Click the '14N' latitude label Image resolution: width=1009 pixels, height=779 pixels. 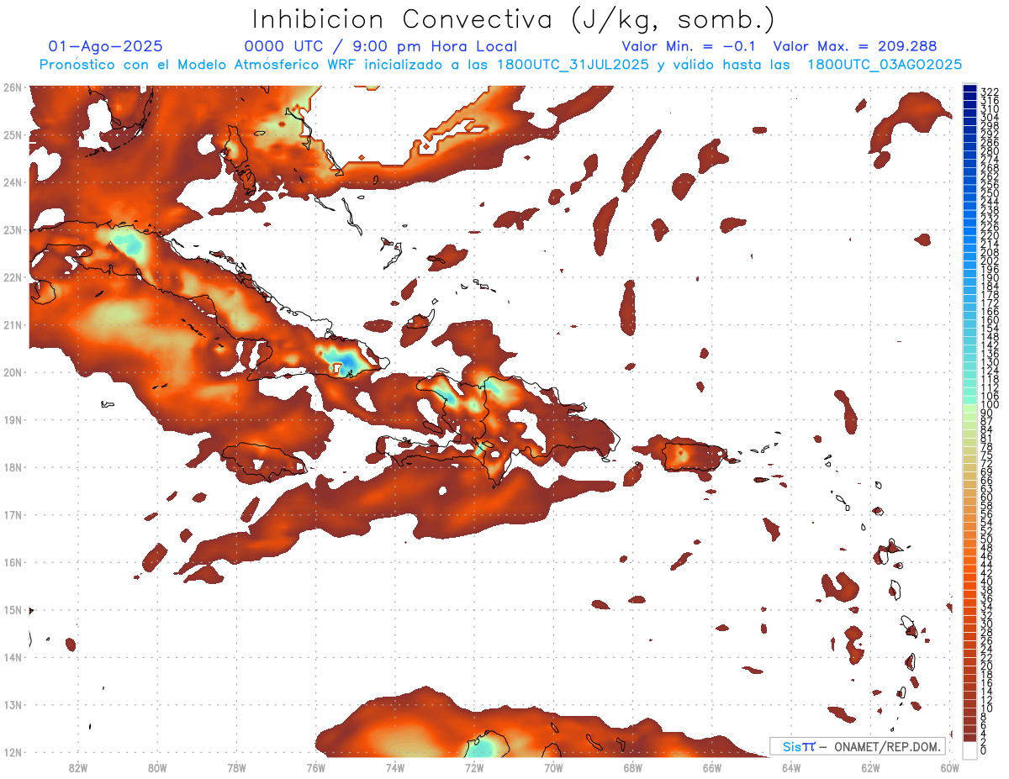click(13, 657)
